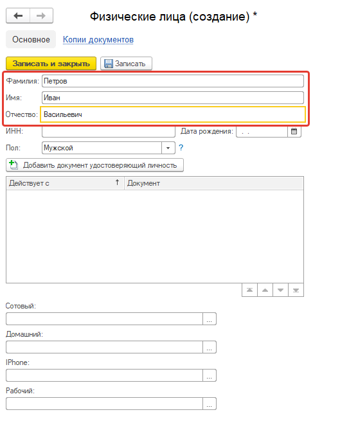Image resolution: width=358 pixels, height=437 pixels.
Task: Click the Сотовый phone input field
Action: point(104,319)
